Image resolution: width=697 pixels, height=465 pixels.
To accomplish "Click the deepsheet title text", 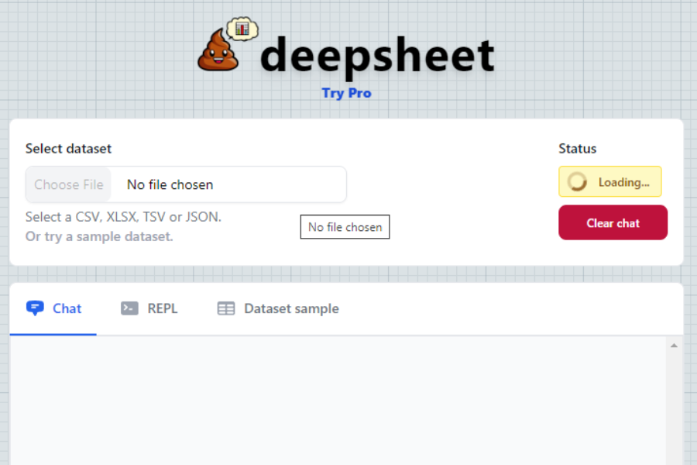I will coord(377,54).
